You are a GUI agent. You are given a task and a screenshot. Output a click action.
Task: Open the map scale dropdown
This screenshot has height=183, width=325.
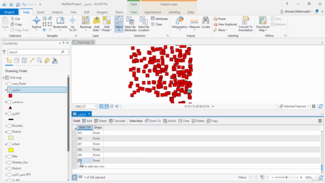tap(95, 106)
